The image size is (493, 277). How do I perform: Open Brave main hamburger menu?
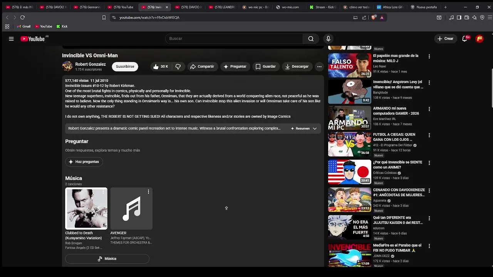(x=490, y=17)
